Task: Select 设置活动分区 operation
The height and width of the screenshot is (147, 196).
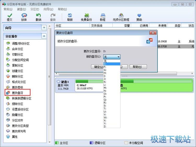Action: click(x=17, y=109)
